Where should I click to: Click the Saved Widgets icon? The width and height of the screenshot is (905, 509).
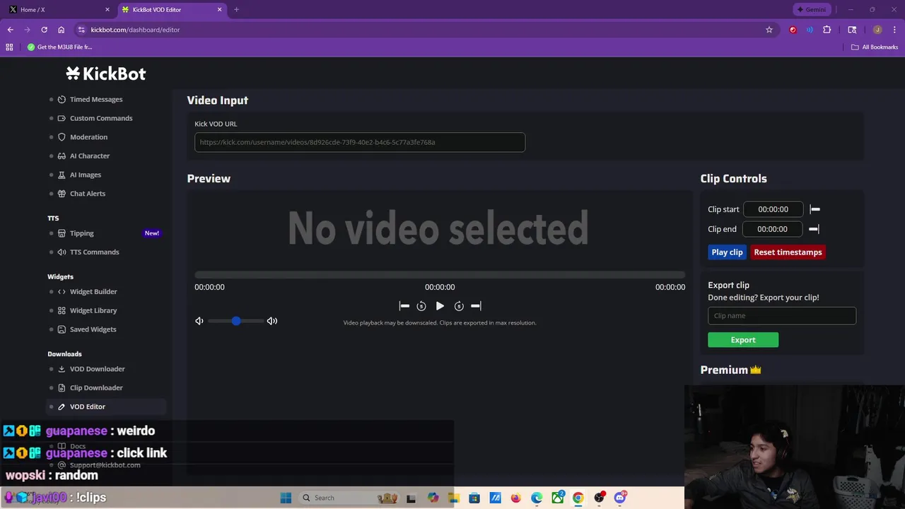click(x=62, y=329)
